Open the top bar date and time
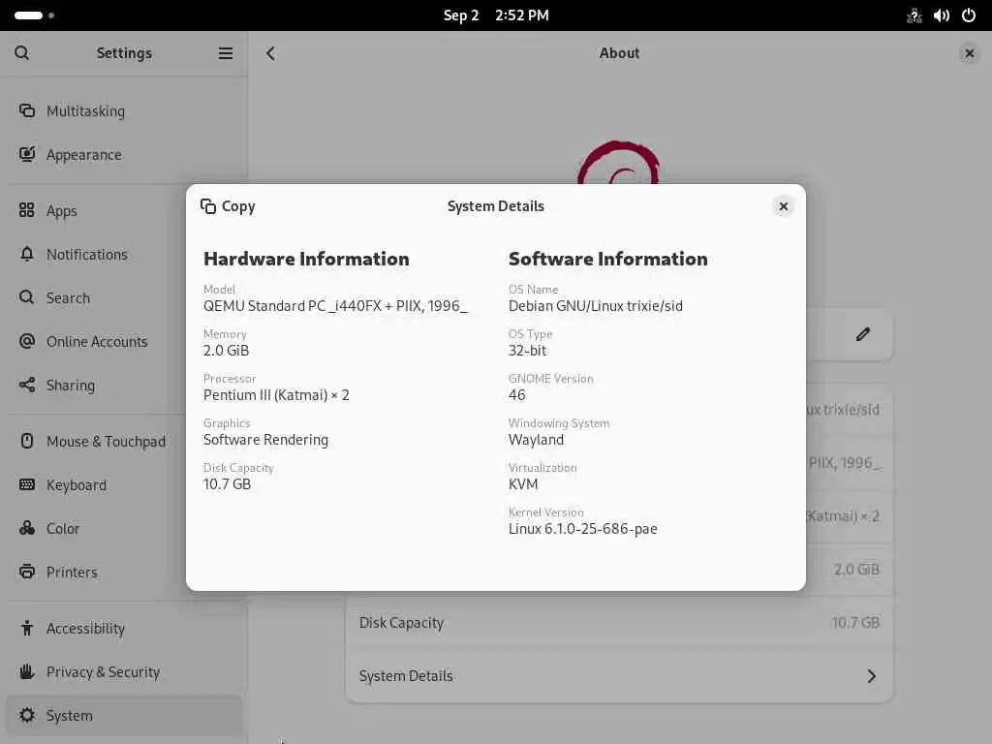The width and height of the screenshot is (992, 744). 496,15
